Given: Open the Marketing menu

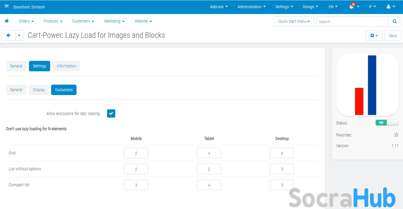Looking at the screenshot, I should pyautogui.click(x=114, y=21).
